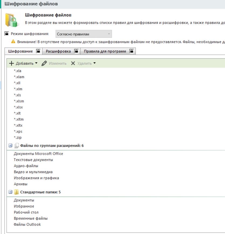
Task: Select Аудио-файлы row
Action: pyautogui.click(x=116, y=166)
